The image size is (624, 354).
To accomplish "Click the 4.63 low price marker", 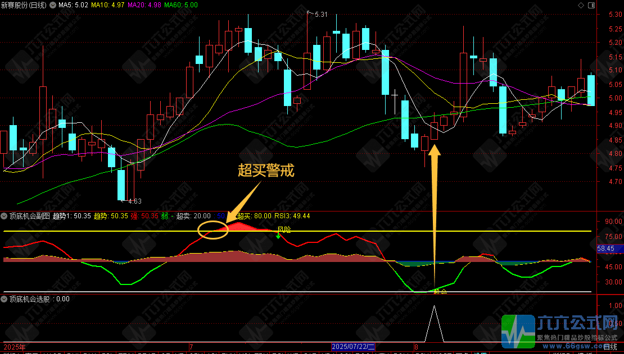I will coord(135,201).
